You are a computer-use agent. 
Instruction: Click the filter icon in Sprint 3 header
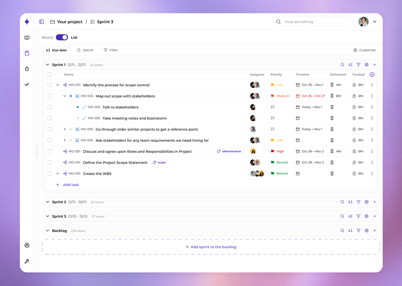(359, 216)
